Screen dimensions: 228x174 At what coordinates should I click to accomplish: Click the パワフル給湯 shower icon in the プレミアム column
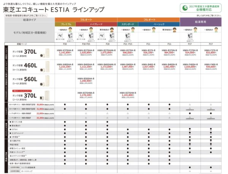tap(70, 36)
